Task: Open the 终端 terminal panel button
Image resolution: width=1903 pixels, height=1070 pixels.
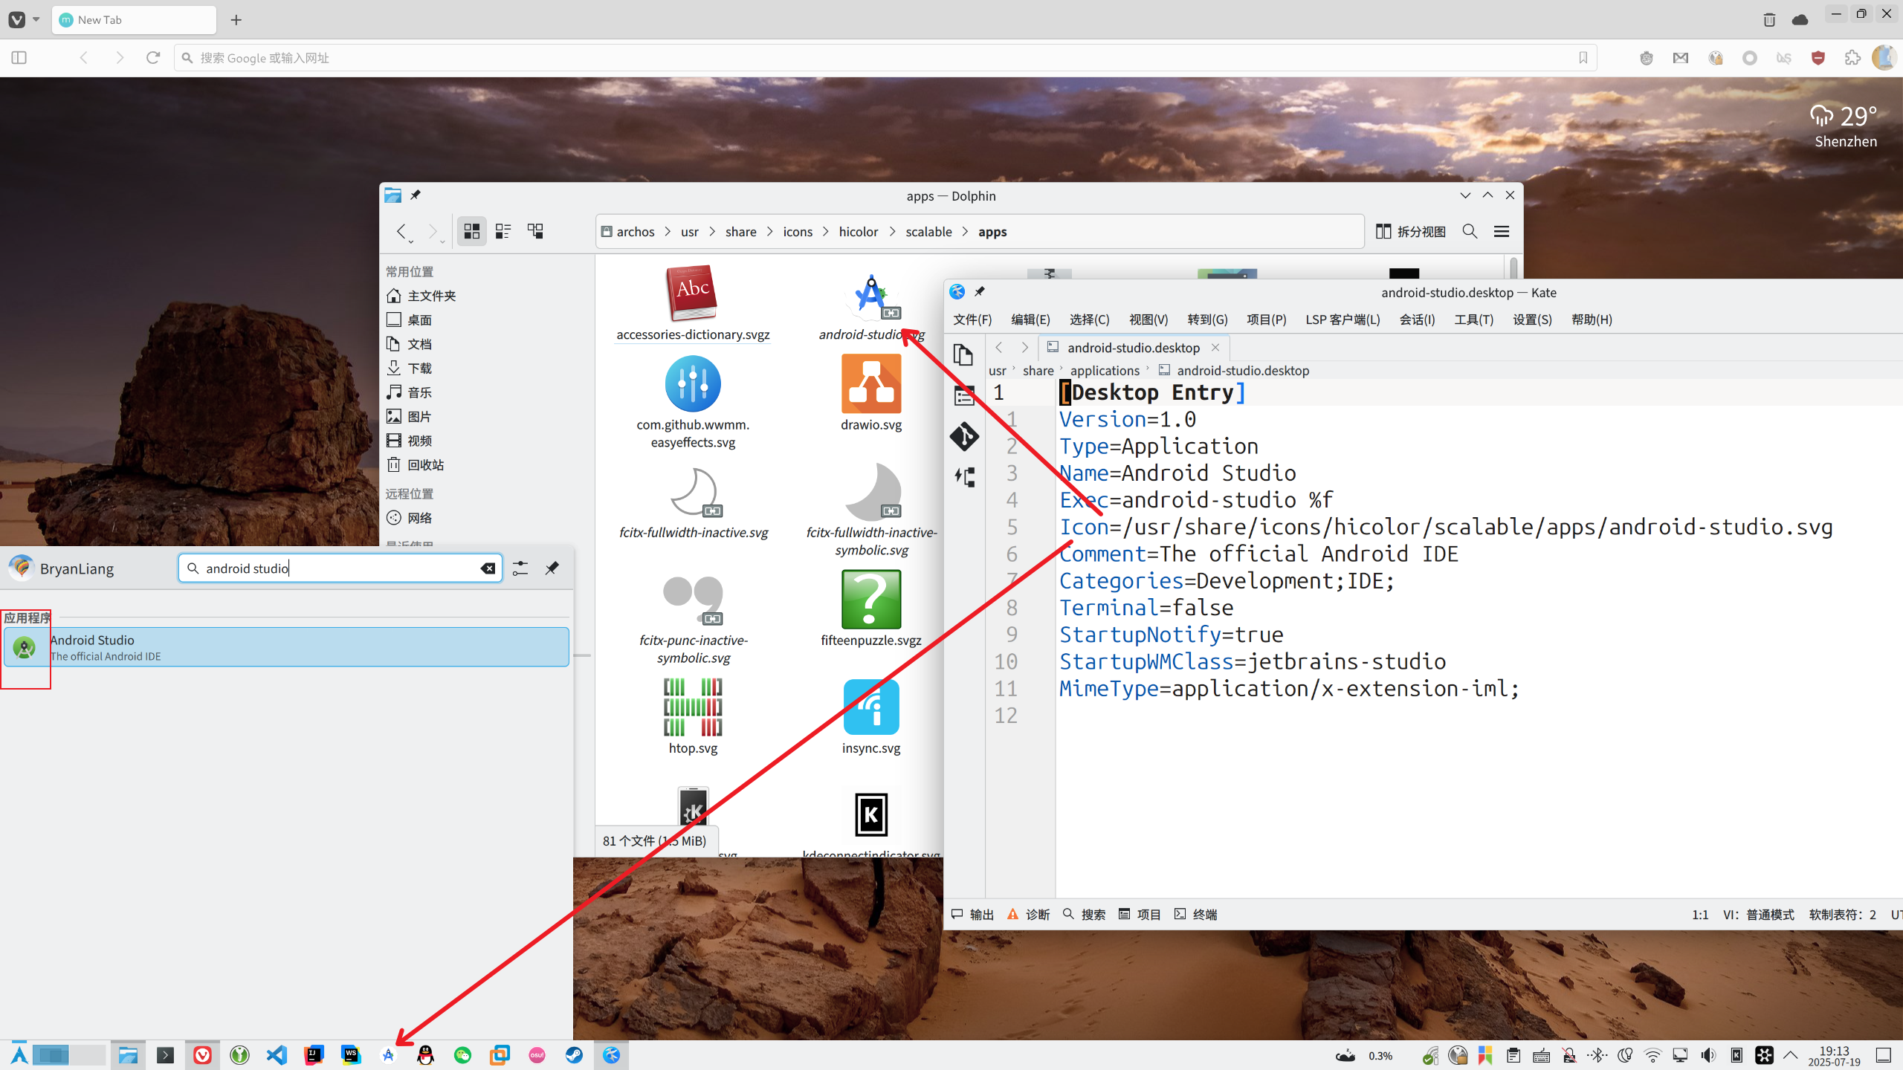Action: click(x=1195, y=914)
